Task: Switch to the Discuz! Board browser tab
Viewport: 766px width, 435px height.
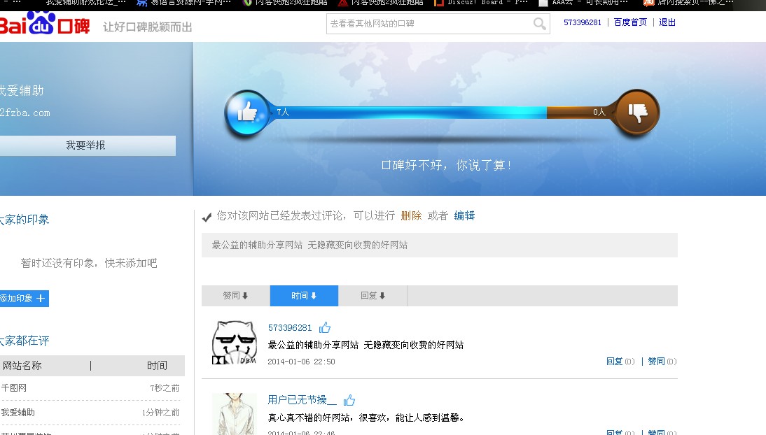Action: 481,3
